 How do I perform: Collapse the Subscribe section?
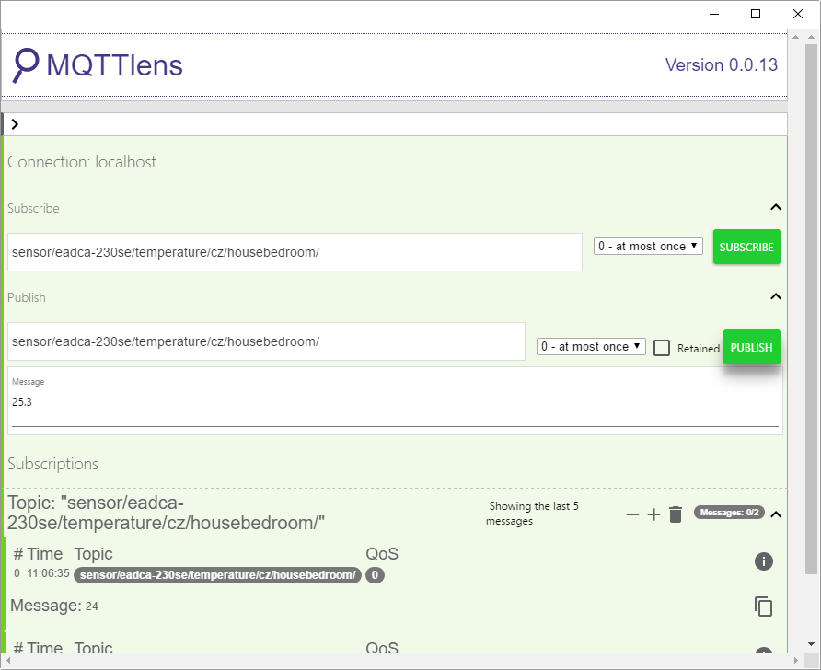click(x=775, y=208)
